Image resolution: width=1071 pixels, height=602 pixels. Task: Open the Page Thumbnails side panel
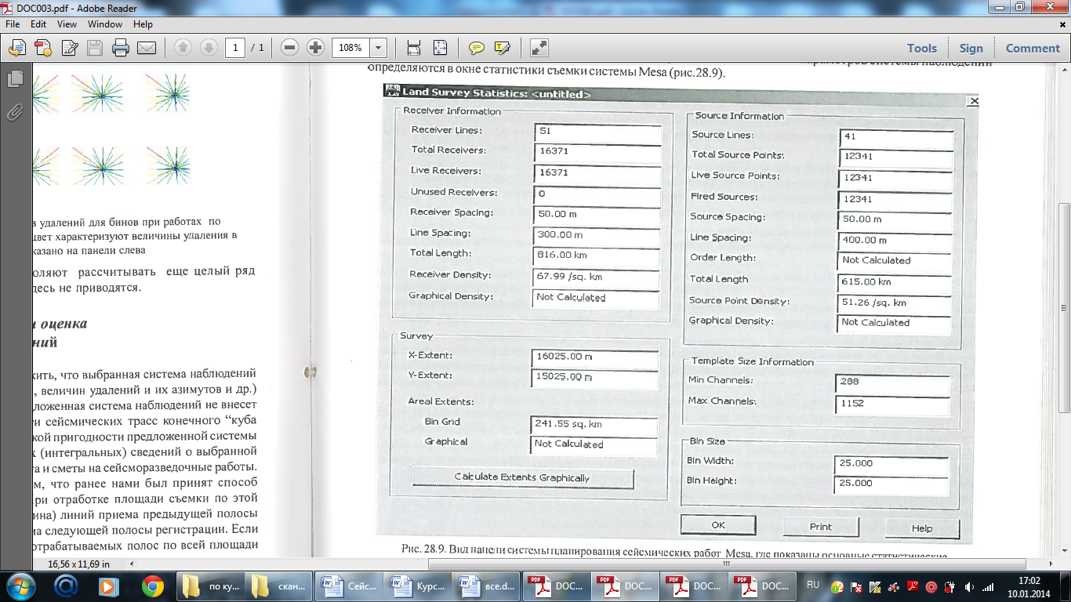14,79
